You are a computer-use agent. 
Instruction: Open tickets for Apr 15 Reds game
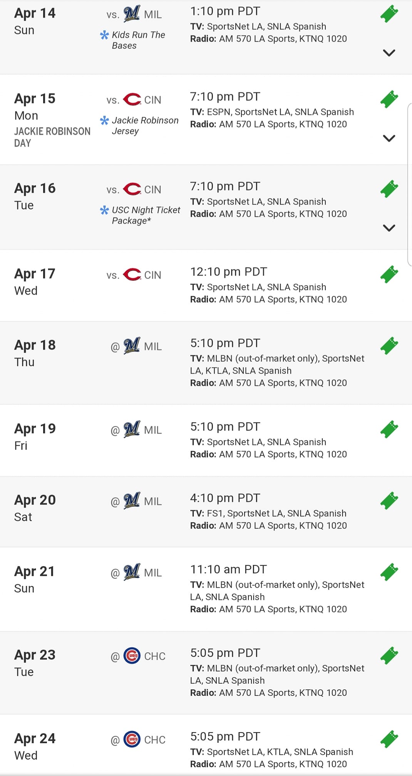tap(389, 99)
